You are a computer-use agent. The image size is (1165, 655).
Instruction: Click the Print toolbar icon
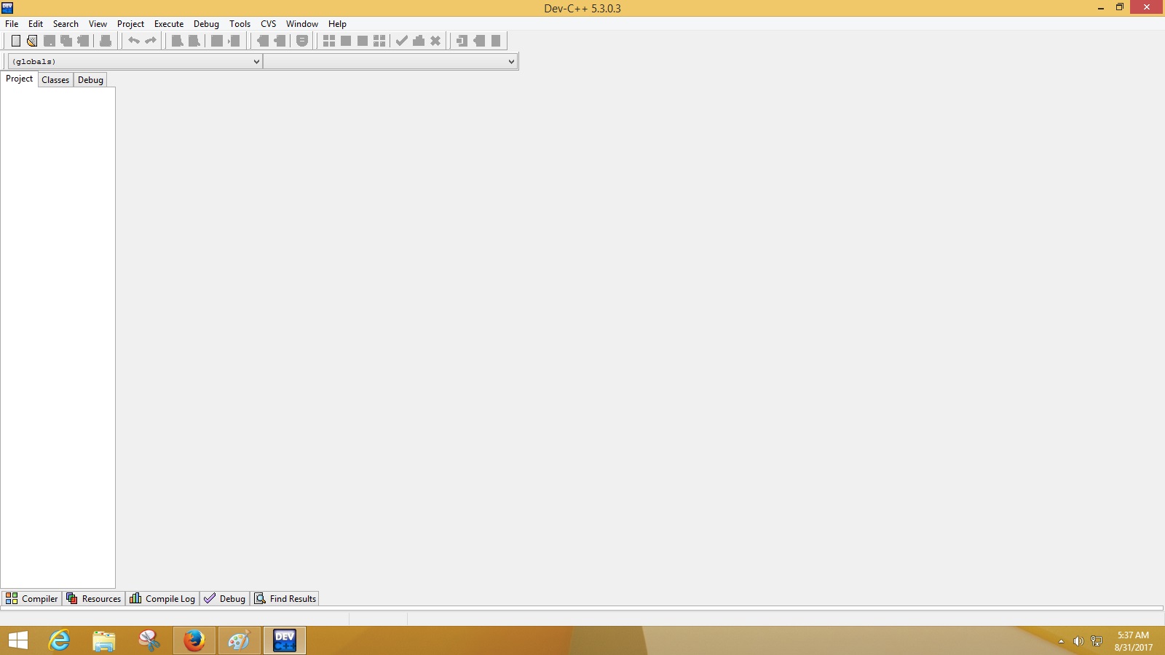pyautogui.click(x=106, y=41)
